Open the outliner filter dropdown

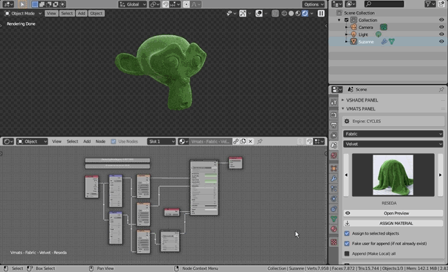pyautogui.click(x=430, y=4)
